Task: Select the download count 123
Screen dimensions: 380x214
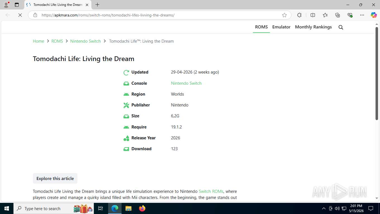Action: (x=174, y=149)
